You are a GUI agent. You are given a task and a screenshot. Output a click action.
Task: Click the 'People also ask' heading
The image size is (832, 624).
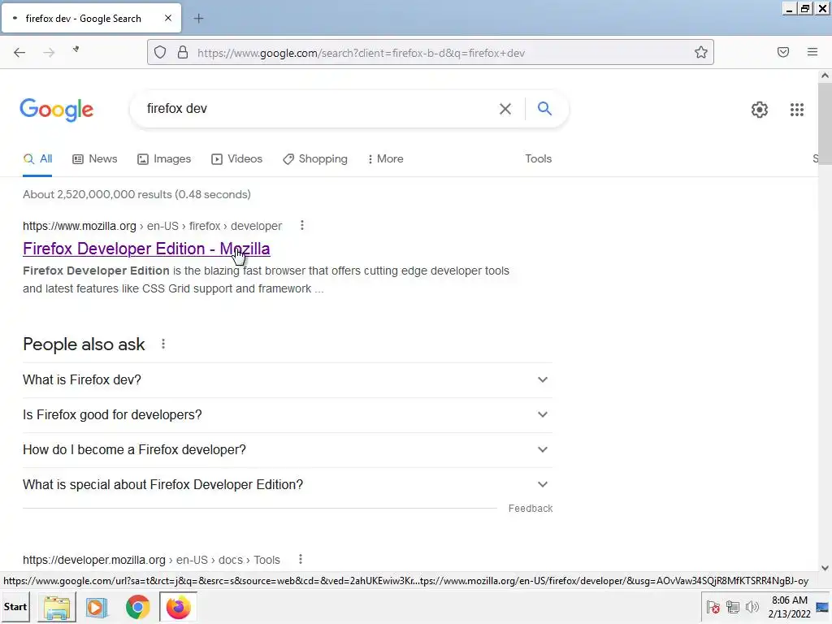[84, 344]
